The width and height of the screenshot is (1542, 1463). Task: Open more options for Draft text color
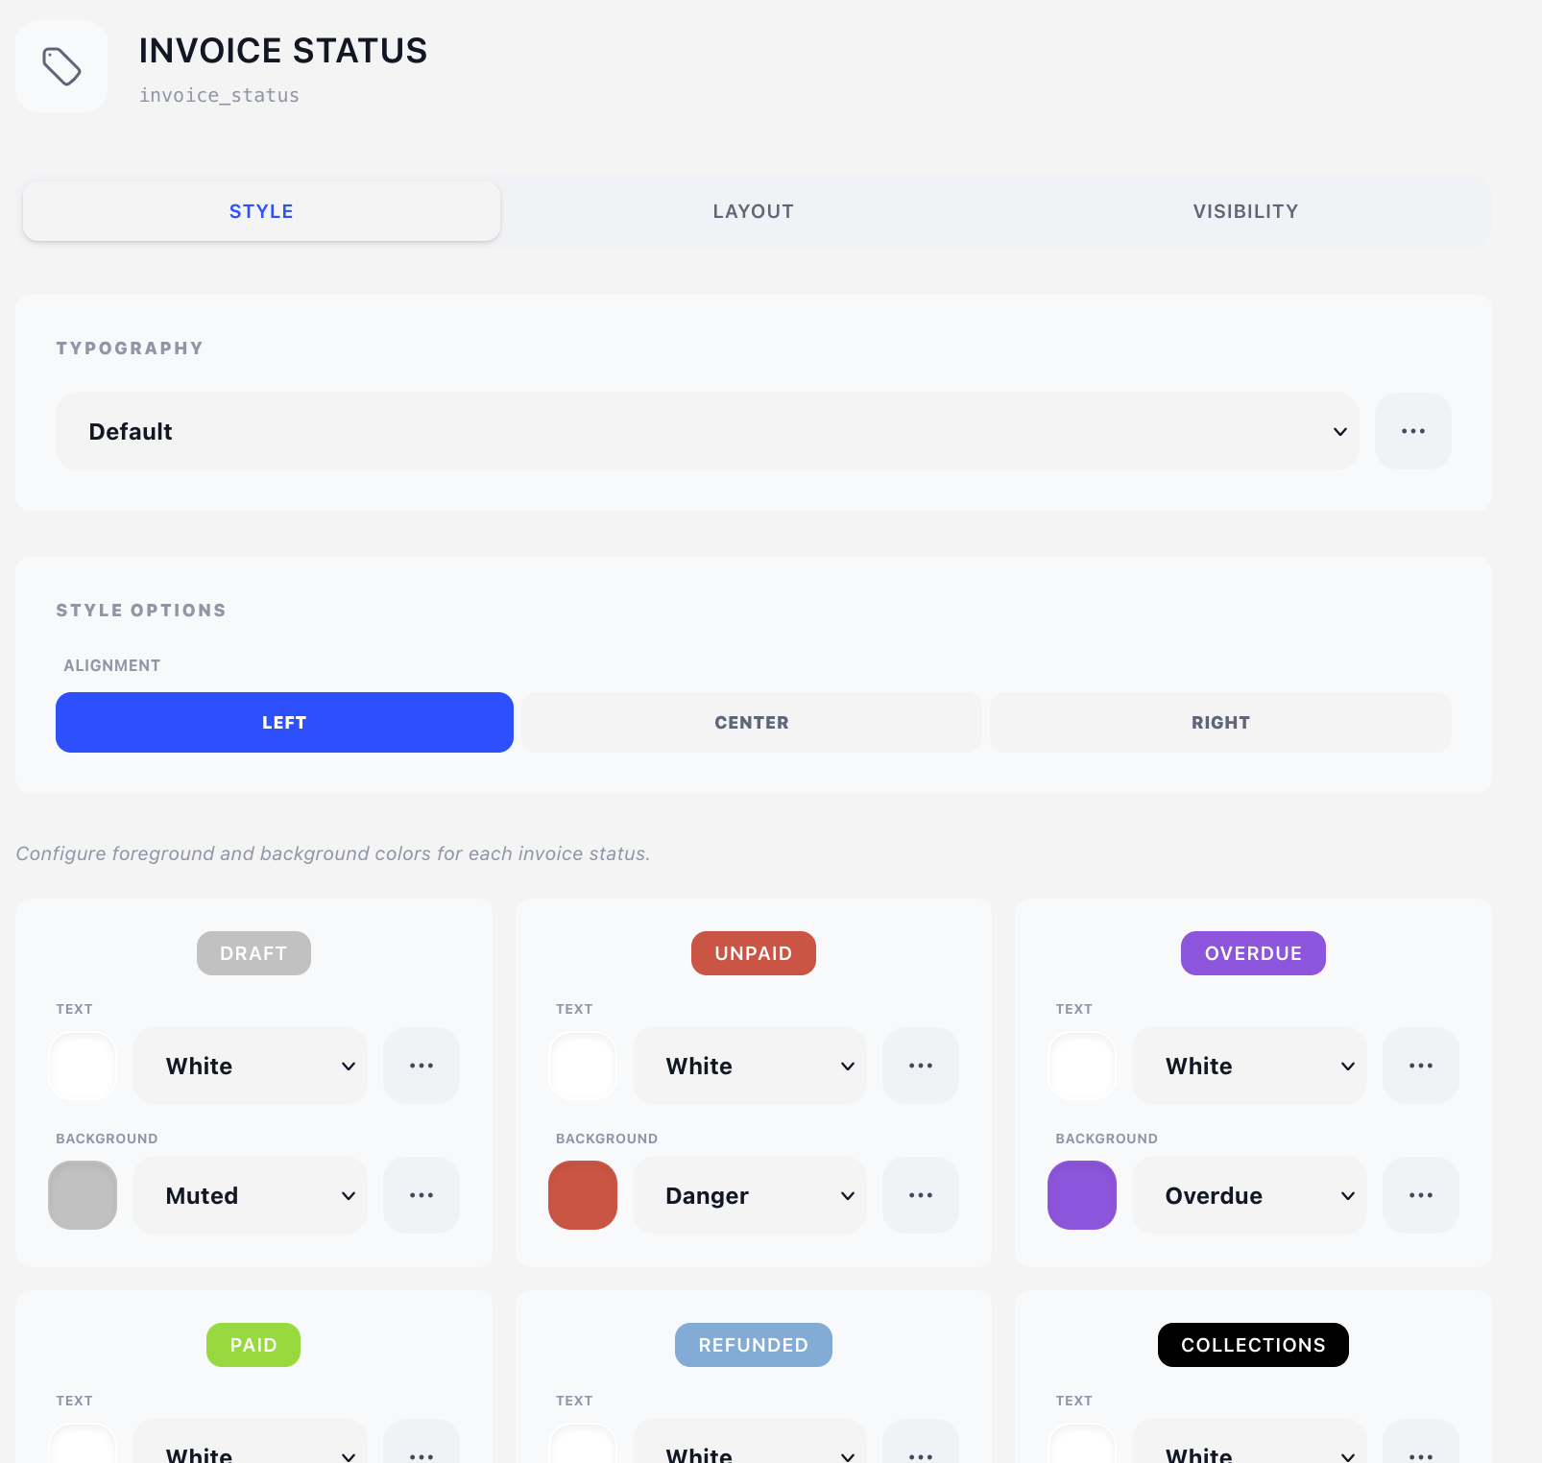(422, 1066)
